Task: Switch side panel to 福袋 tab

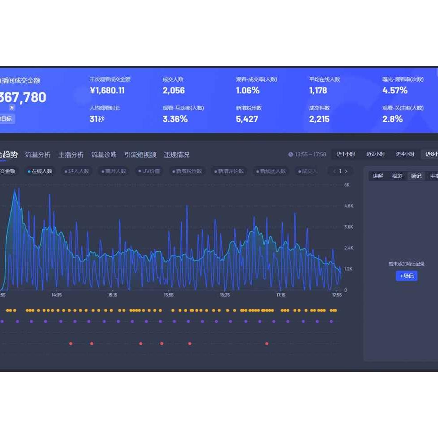Action: point(397,176)
